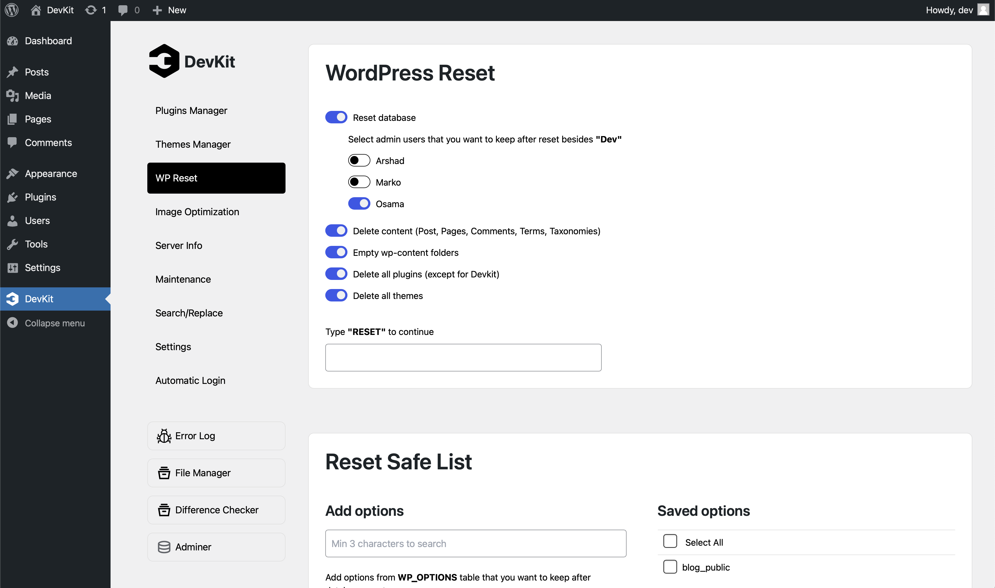Toggle off Reset database switch
The height and width of the screenshot is (588, 995).
(x=336, y=117)
